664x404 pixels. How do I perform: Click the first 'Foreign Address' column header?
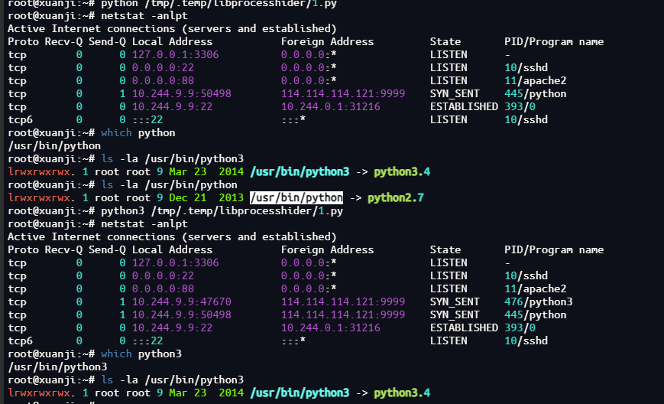[x=327, y=41]
